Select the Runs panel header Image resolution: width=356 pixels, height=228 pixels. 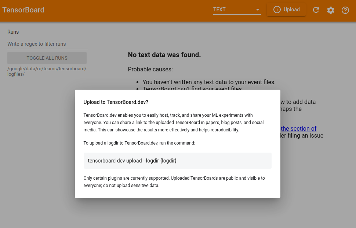13,32
